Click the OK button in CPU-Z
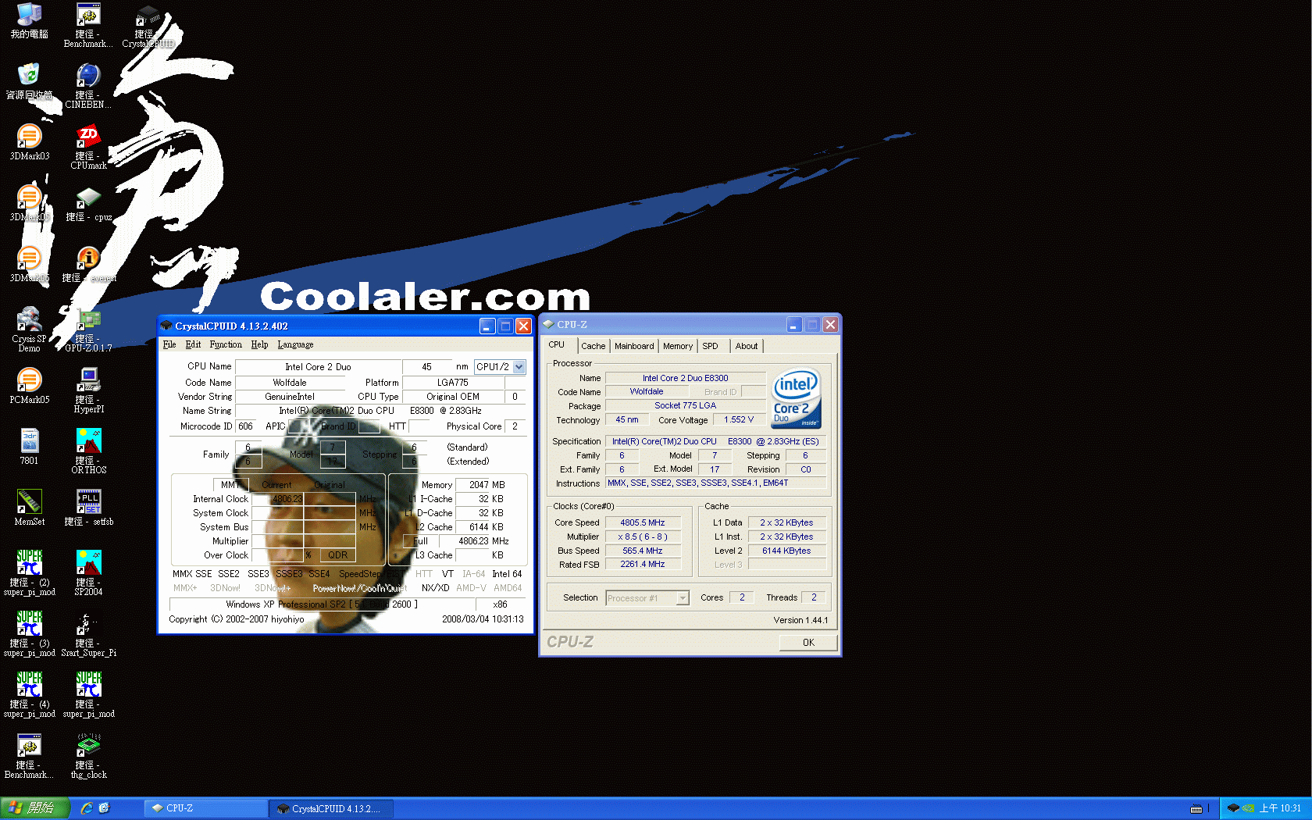Image resolution: width=1312 pixels, height=820 pixels. [x=808, y=643]
